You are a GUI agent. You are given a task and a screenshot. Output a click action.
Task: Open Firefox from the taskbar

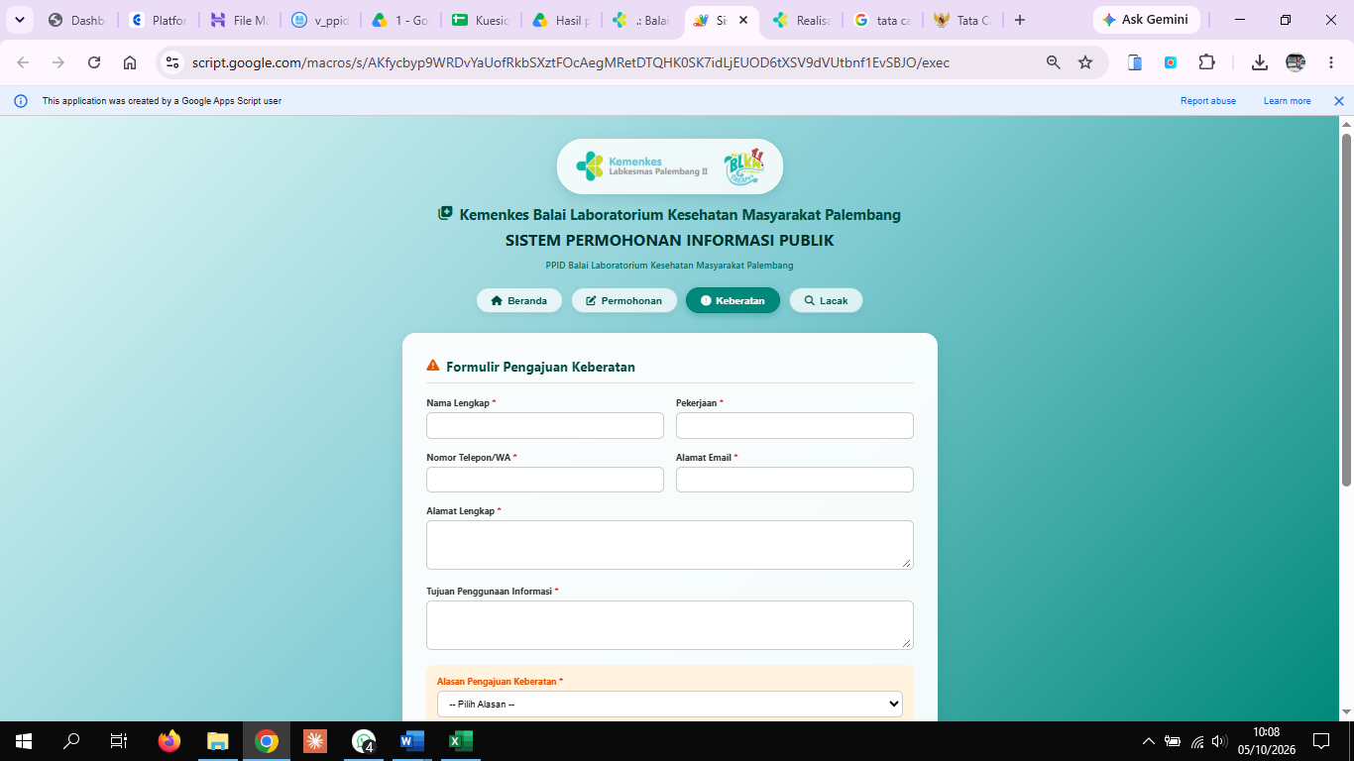coord(169,740)
